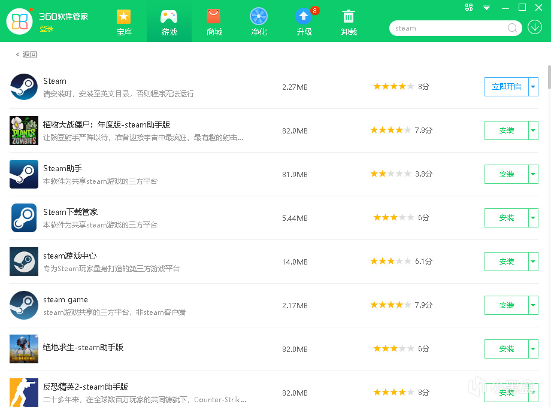This screenshot has height=407, width=551.
Task: Open the 植物大战僵尸：年度版-steam助手版 title
Action: [x=107, y=124]
